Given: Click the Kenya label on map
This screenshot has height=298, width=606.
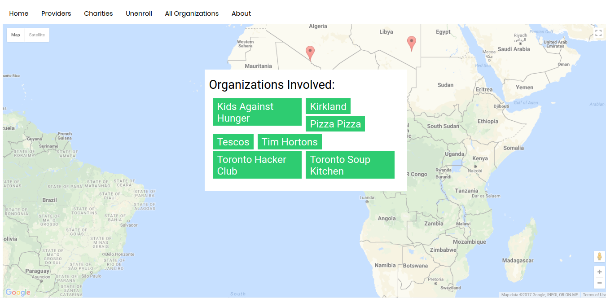Looking at the screenshot, I should click(x=480, y=158).
